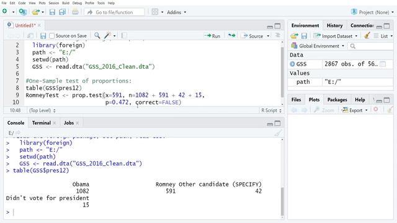Click the Save All documents icon
This screenshot has width=397, height=223.
point(62,12)
